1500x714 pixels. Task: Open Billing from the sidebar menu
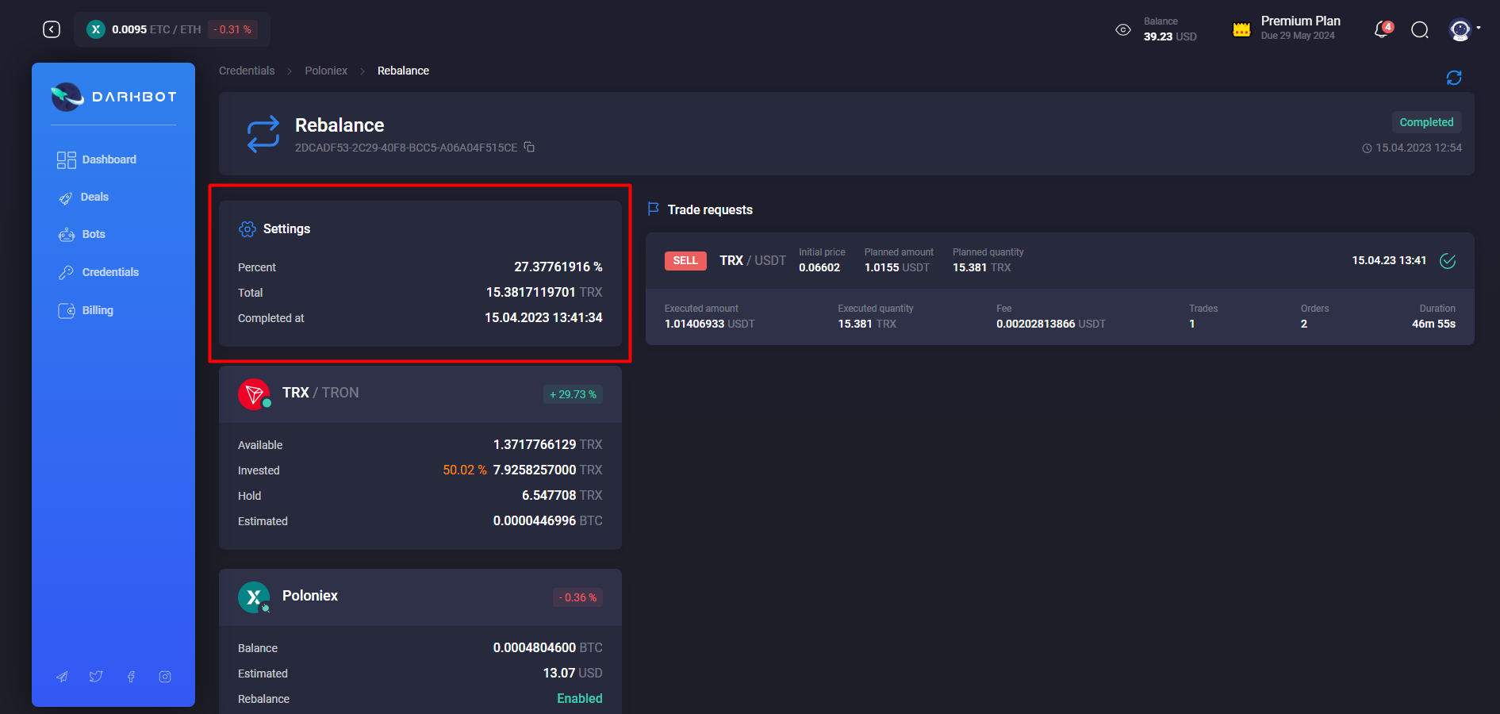pyautogui.click(x=97, y=310)
